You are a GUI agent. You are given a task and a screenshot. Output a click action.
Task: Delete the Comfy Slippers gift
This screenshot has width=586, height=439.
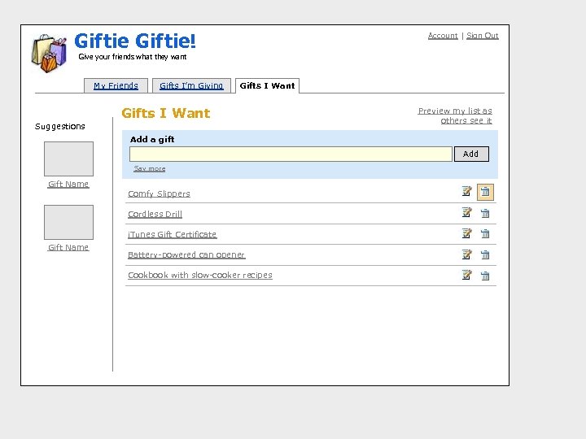[485, 192]
